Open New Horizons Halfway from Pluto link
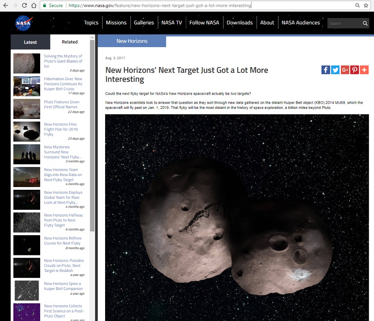374x321 pixels. (63, 220)
